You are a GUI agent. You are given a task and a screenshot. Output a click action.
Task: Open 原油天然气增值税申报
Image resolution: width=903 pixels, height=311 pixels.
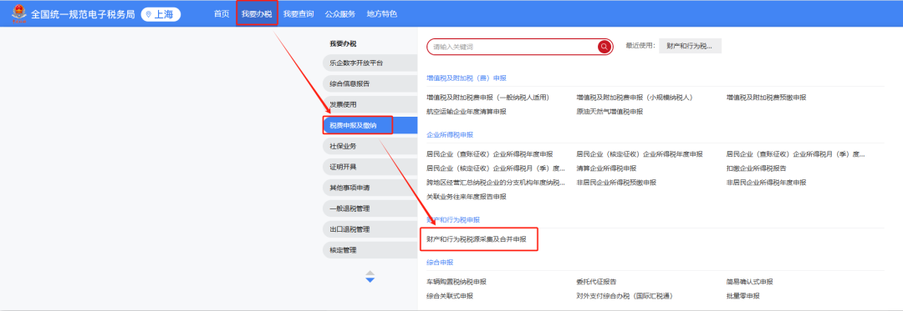pyautogui.click(x=610, y=112)
